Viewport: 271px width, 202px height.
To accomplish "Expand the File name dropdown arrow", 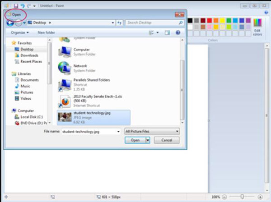I will (x=118, y=132).
